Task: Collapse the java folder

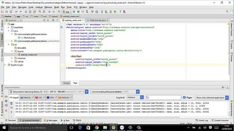Action: pyautogui.click(x=8, y=31)
